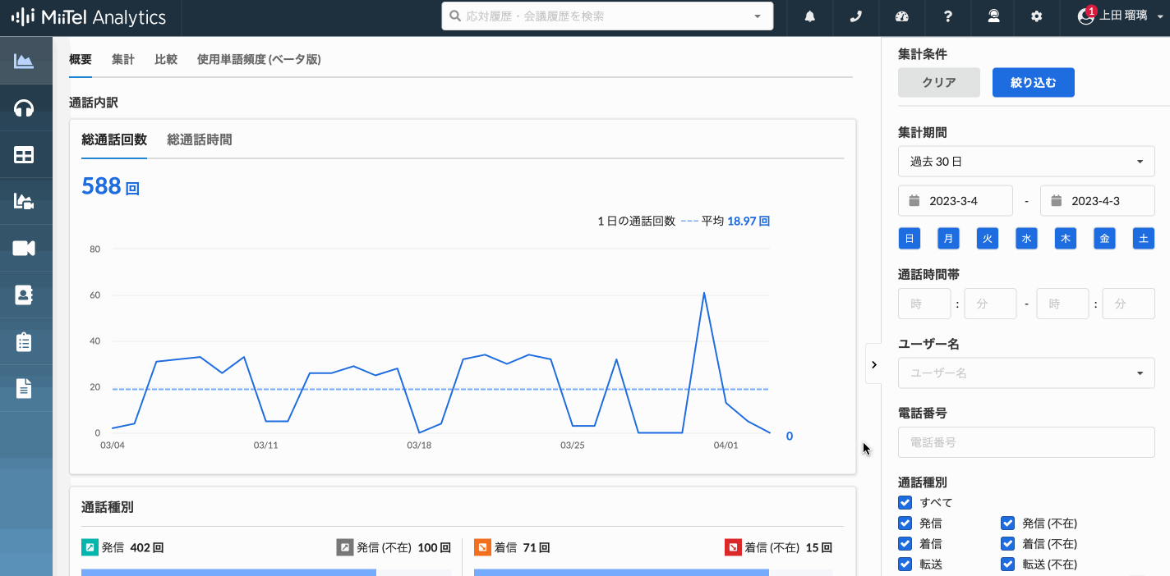Click the end 分 minute field

tap(1128, 304)
